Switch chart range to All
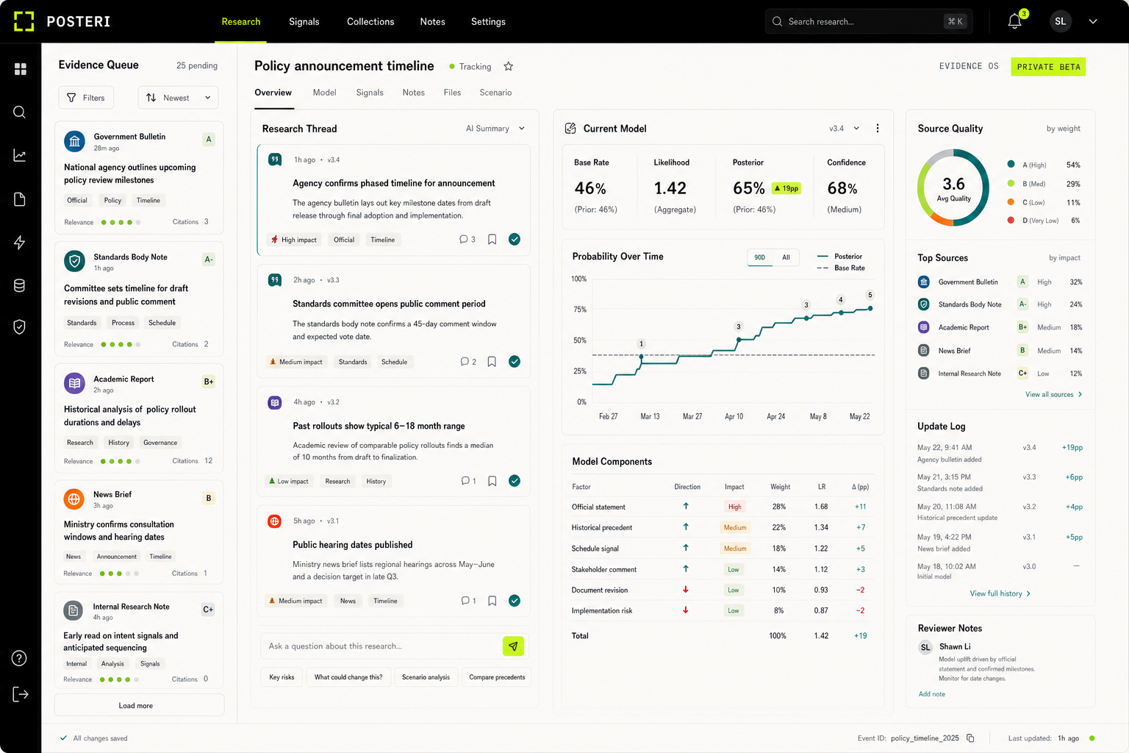Image resolution: width=1129 pixels, height=753 pixels. tap(786, 257)
